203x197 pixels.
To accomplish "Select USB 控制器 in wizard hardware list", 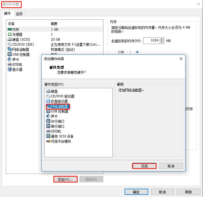I will (60, 111).
